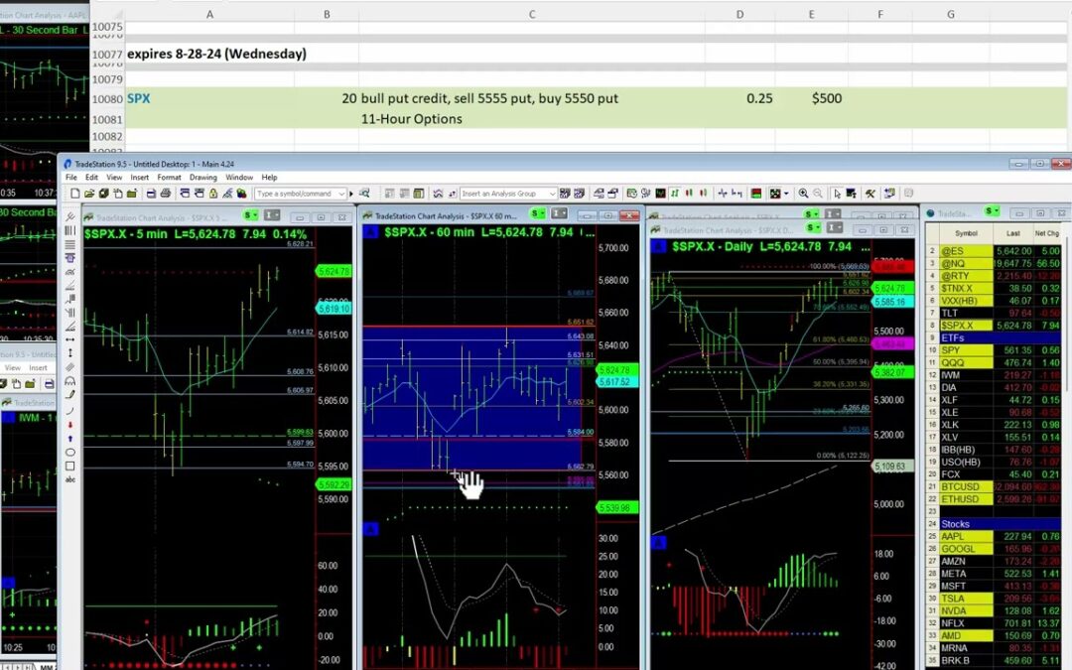Click the Zoom Out magnifier toolbar icon

pos(818,194)
